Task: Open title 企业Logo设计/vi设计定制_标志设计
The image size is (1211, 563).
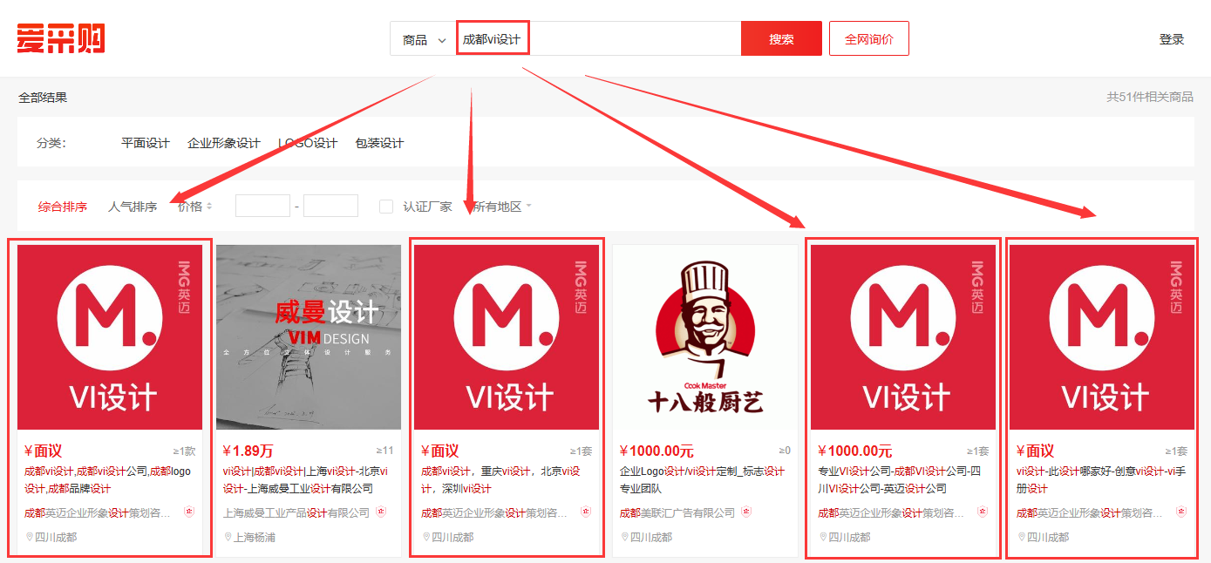Action: (702, 480)
